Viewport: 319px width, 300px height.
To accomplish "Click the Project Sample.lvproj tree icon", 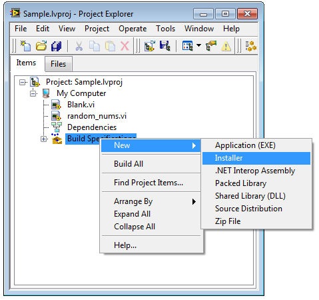I will pyautogui.click(x=35, y=82).
